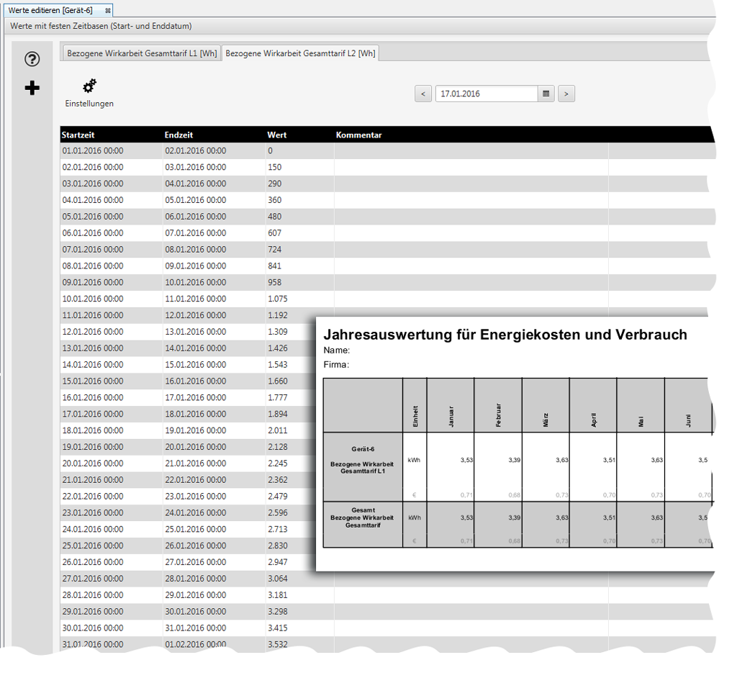Open the calendar date picker icon
Screen dimensions: 737x683
pos(546,94)
